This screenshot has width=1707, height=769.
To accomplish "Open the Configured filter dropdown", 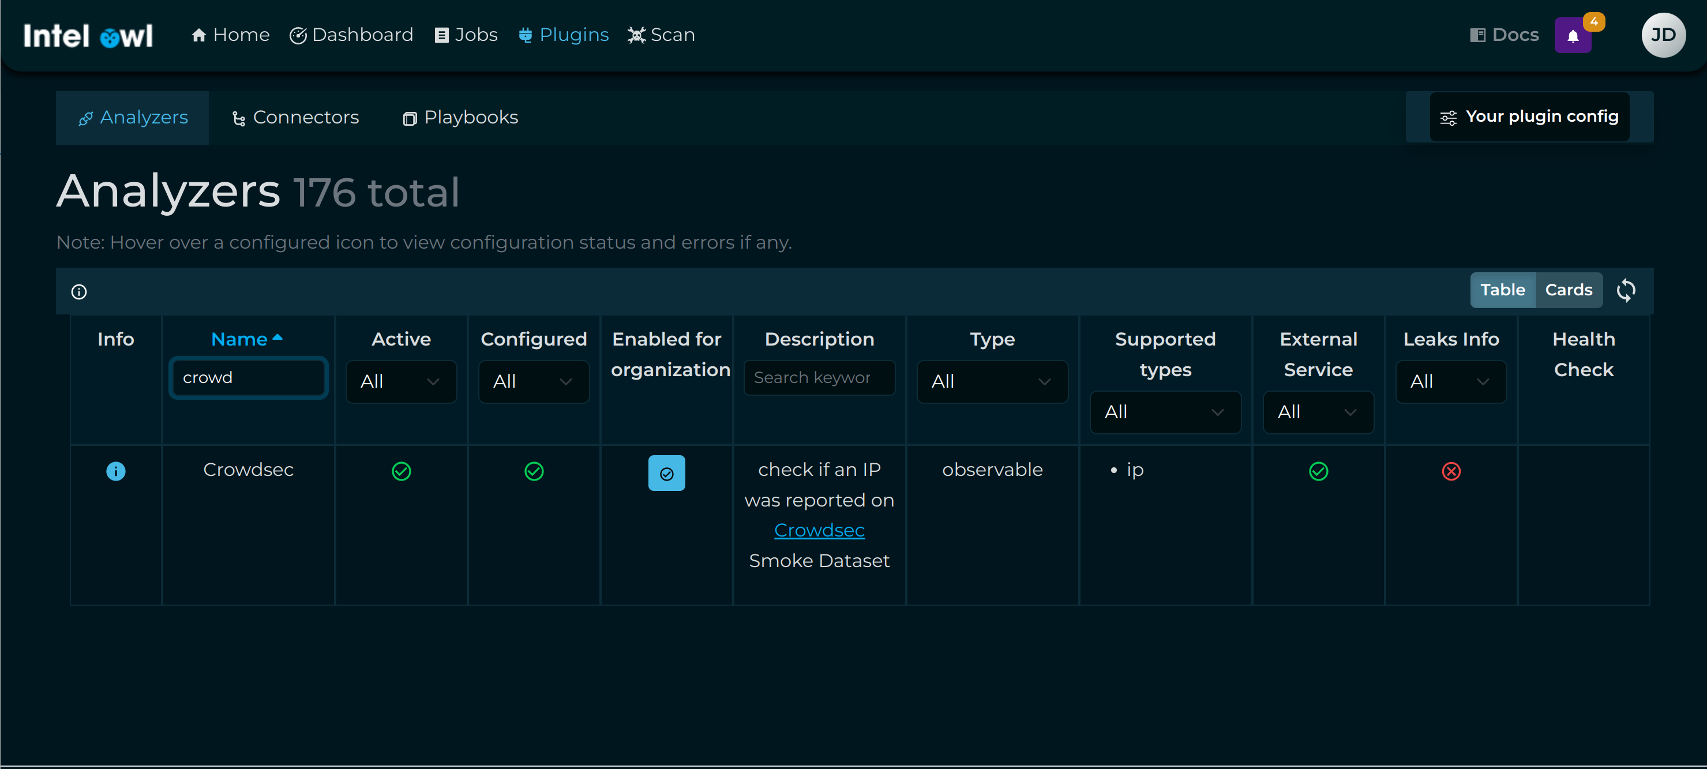I will pos(534,381).
